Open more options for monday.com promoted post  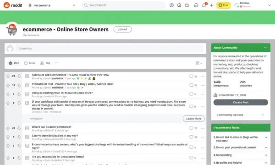coord(203,107)
